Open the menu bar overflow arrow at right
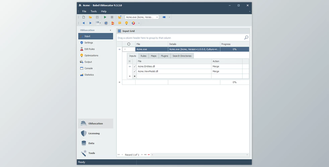The width and height of the screenshot is (329, 167). [x=250, y=11]
